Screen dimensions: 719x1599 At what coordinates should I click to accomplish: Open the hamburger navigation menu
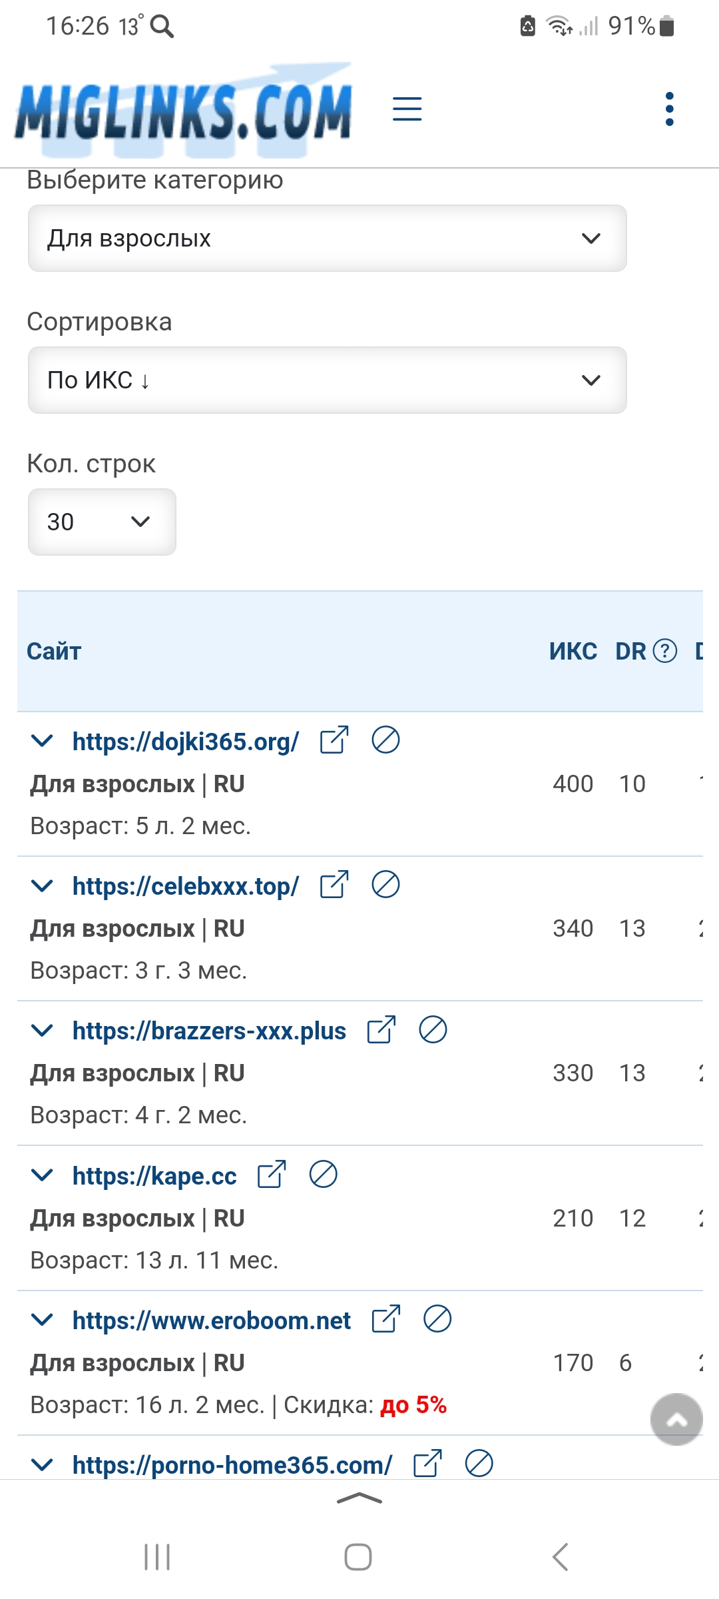tap(407, 109)
